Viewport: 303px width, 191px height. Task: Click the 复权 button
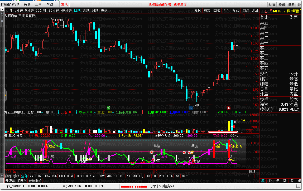pos(198,11)
